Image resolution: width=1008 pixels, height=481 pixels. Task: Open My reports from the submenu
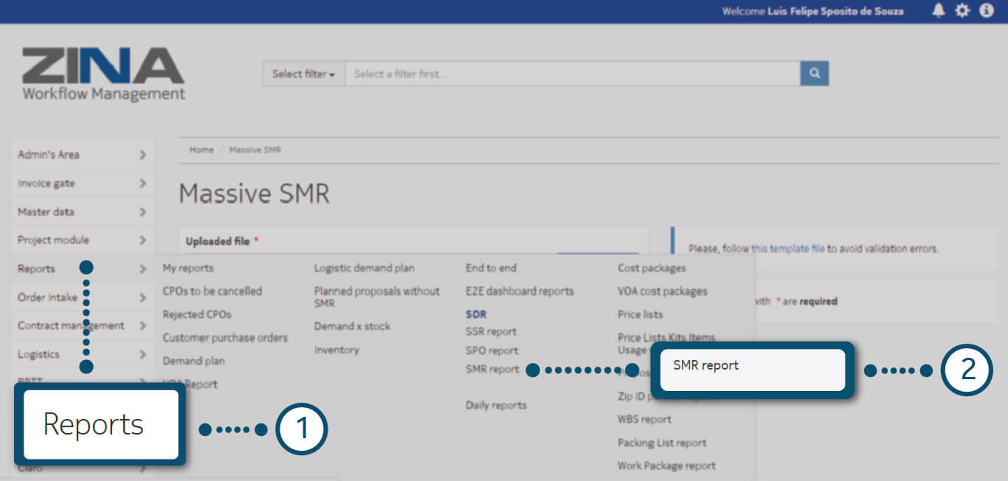pyautogui.click(x=188, y=268)
